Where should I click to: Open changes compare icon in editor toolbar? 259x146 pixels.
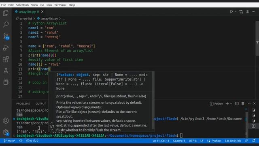[241, 12]
